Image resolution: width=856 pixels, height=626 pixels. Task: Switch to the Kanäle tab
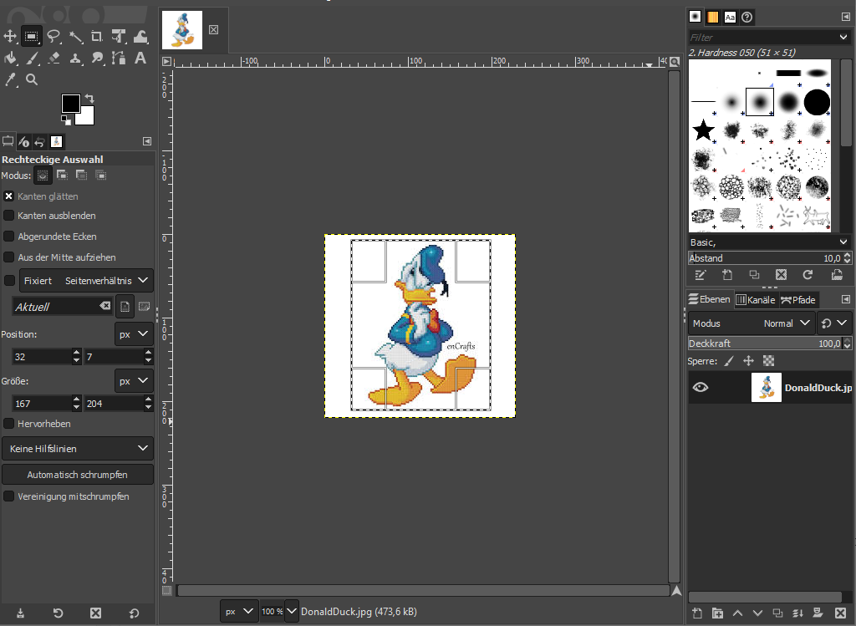tap(756, 299)
